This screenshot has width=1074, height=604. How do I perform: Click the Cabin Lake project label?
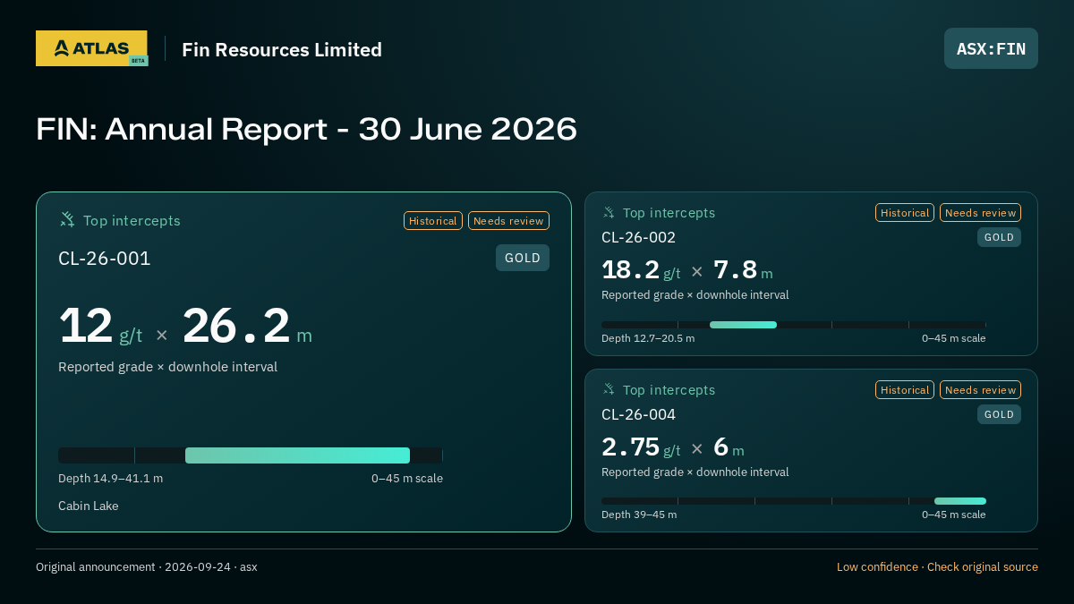click(x=88, y=506)
